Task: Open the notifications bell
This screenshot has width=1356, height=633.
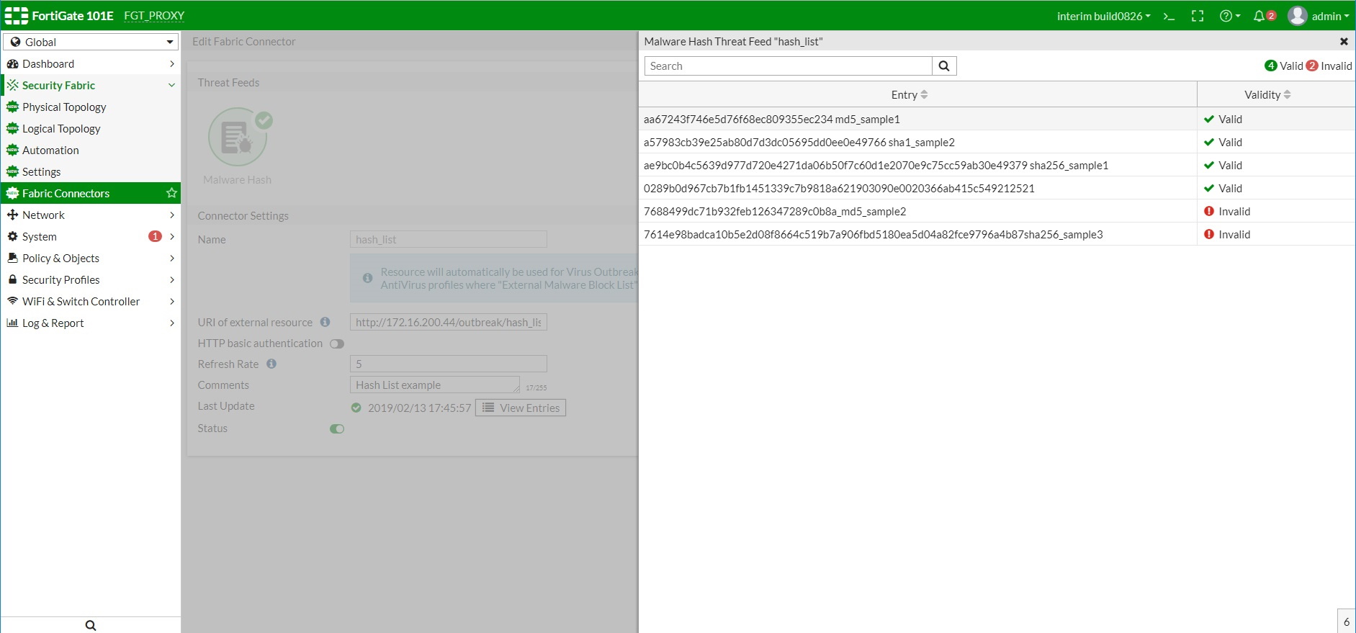Action: (1259, 16)
